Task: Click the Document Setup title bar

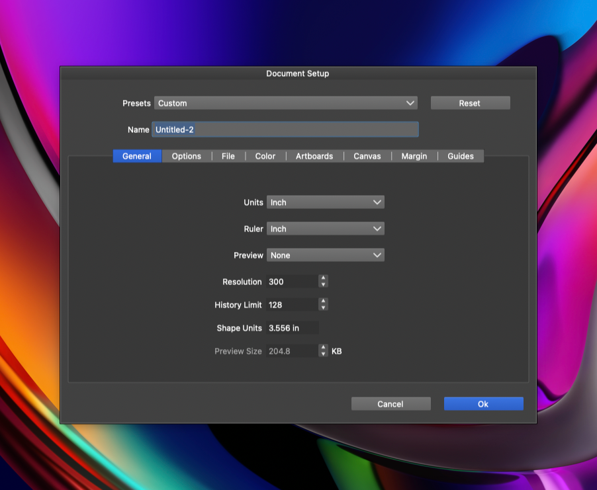Action: pos(298,73)
